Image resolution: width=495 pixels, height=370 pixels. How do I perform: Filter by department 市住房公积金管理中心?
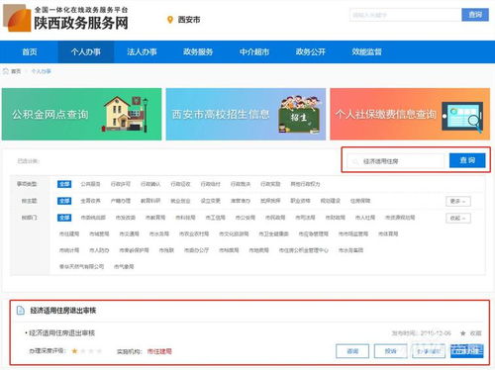click(304, 250)
